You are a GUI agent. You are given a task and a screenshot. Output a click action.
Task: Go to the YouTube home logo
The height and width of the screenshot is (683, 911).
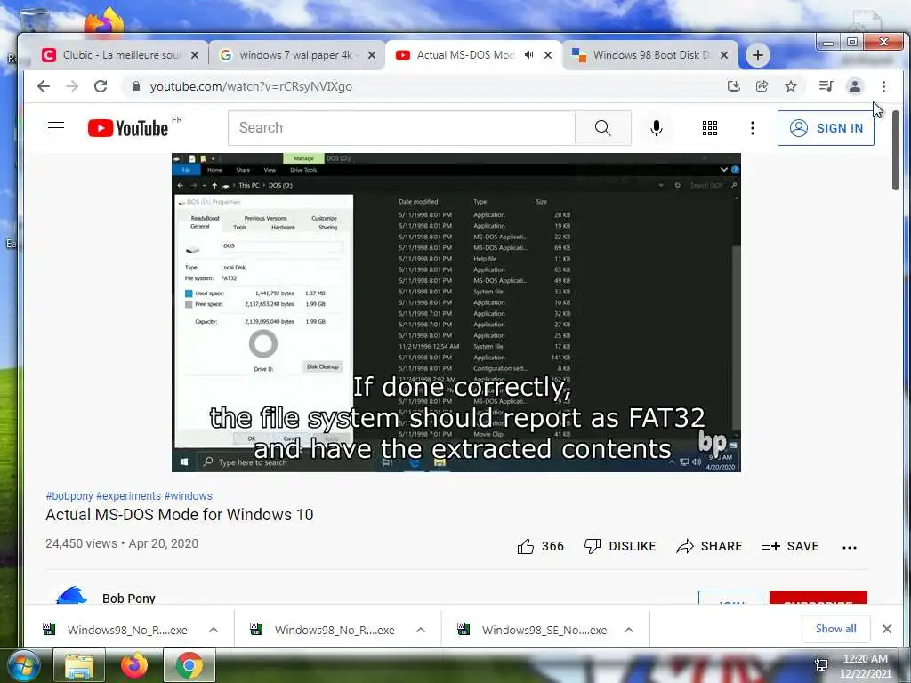tap(128, 128)
